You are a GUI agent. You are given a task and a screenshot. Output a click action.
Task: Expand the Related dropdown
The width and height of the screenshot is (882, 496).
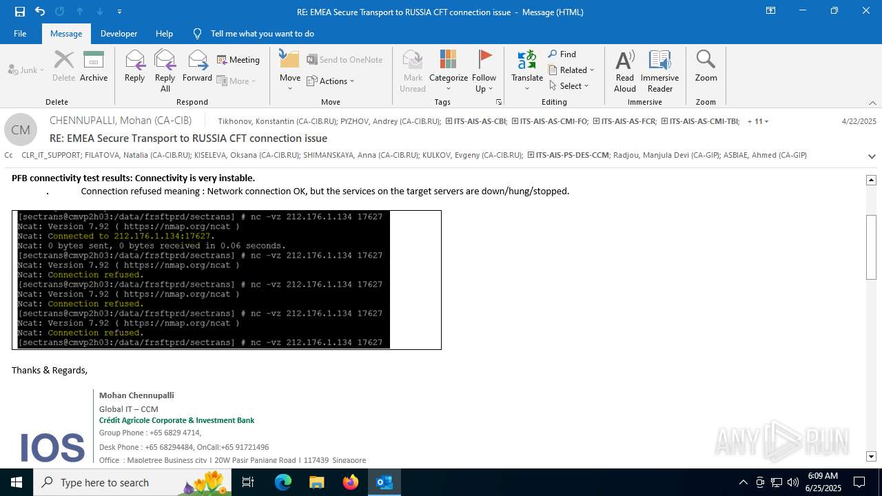point(571,70)
